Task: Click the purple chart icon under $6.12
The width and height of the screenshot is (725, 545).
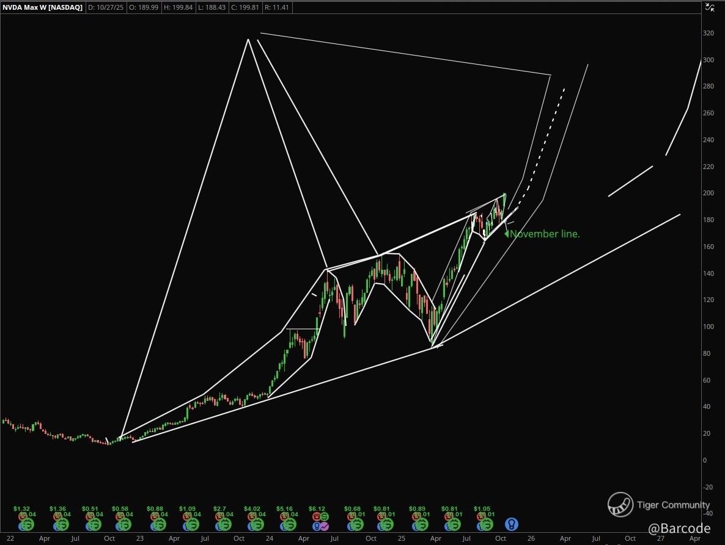Action: point(325,526)
